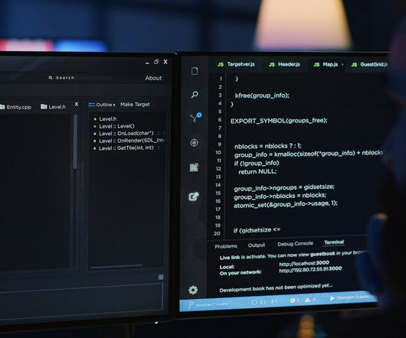Click the grid layout icon in left window

point(161,277)
